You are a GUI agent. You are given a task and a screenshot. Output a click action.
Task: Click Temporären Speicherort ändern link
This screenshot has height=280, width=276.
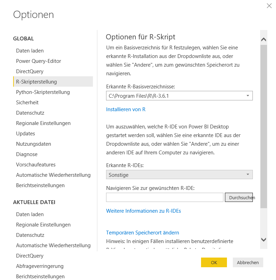point(142,233)
